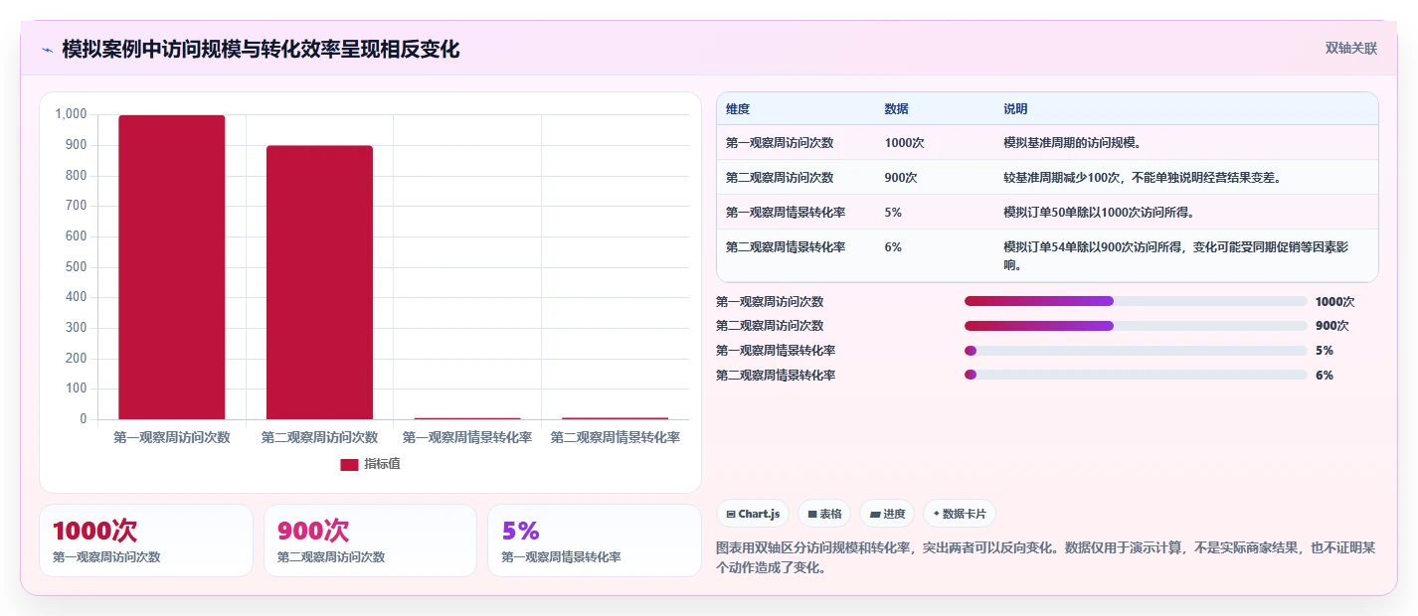The height and width of the screenshot is (616, 1418).
Task: Click the progress list label 第一观察周访问次数
Action: [770, 302]
